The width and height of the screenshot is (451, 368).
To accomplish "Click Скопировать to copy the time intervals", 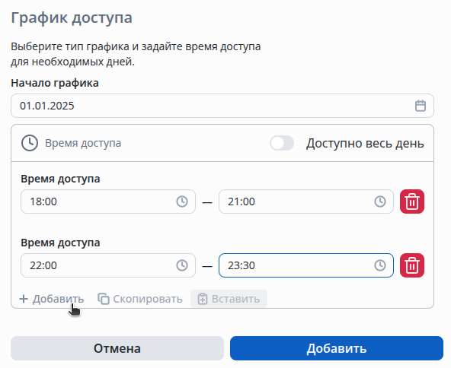I will pos(140,299).
